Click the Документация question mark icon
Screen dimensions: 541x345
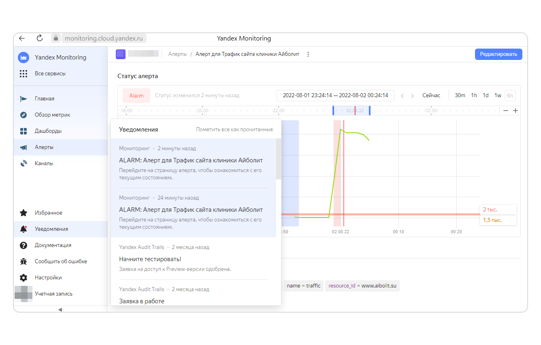click(x=23, y=245)
